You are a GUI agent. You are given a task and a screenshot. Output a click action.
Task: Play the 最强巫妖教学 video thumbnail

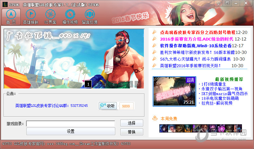[174, 91]
